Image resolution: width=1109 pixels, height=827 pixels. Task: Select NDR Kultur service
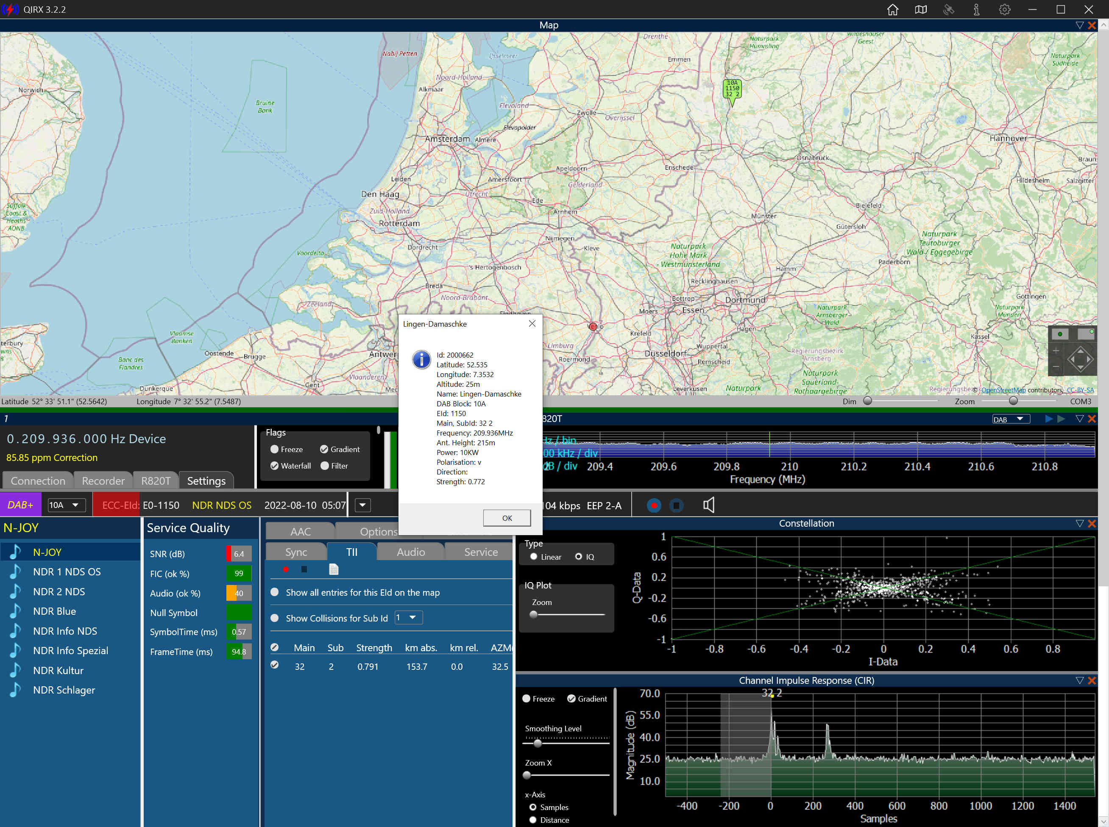[58, 670]
